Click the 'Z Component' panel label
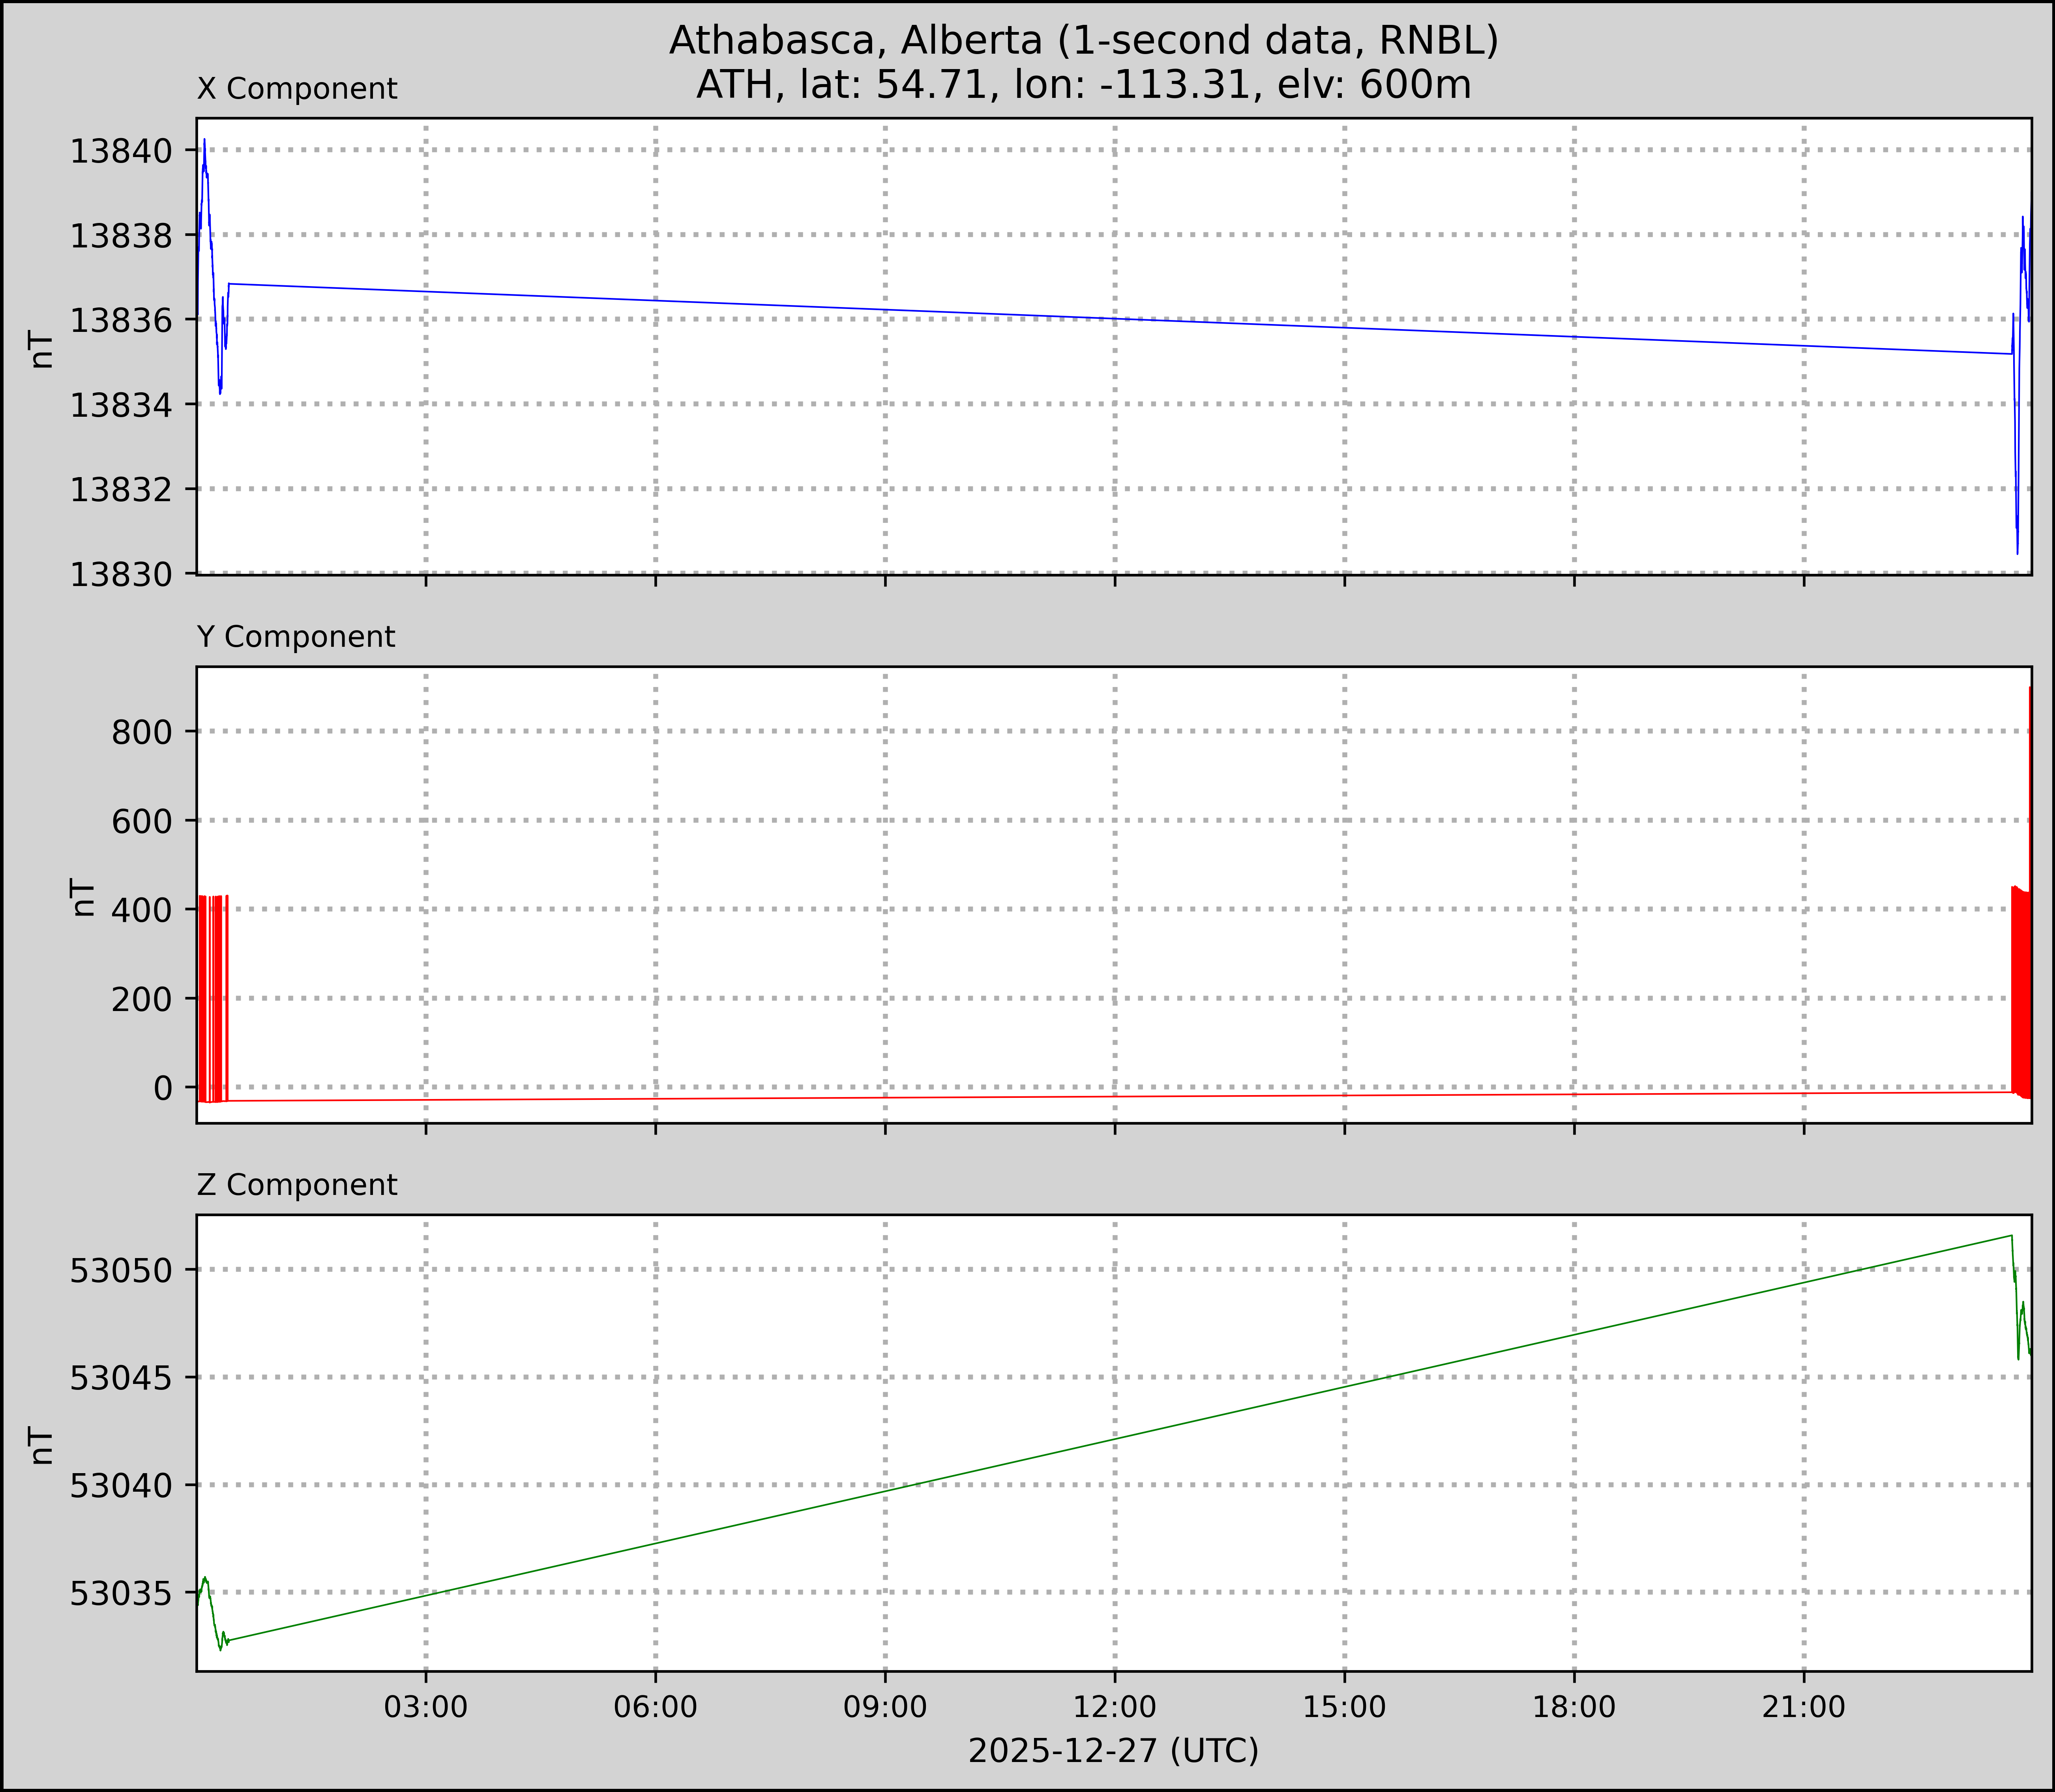Screen dimensions: 2055x1792 click(x=297, y=1185)
